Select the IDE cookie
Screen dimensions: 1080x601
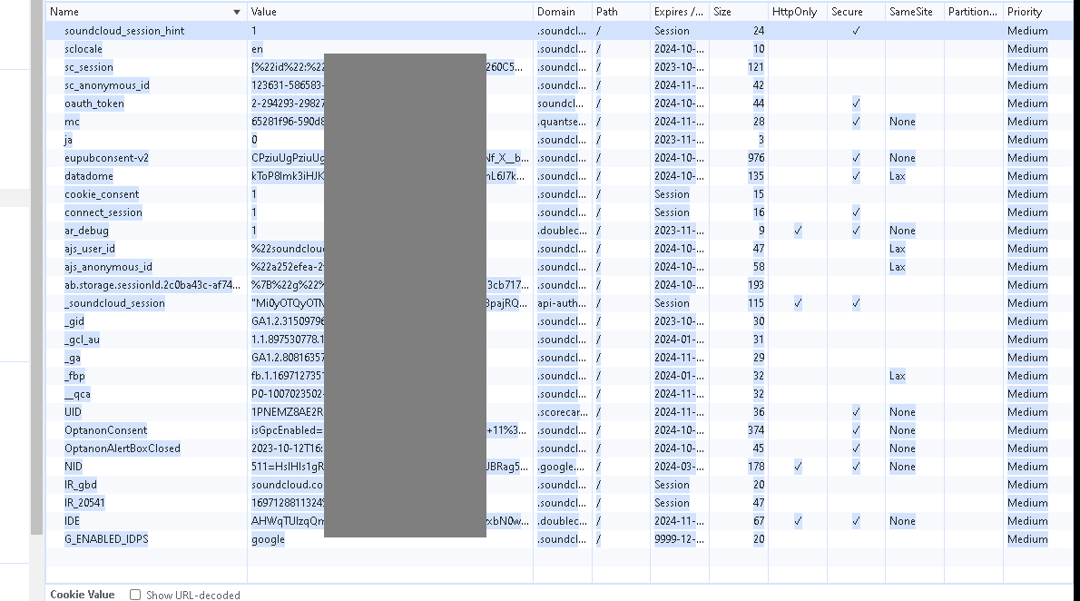(x=73, y=521)
